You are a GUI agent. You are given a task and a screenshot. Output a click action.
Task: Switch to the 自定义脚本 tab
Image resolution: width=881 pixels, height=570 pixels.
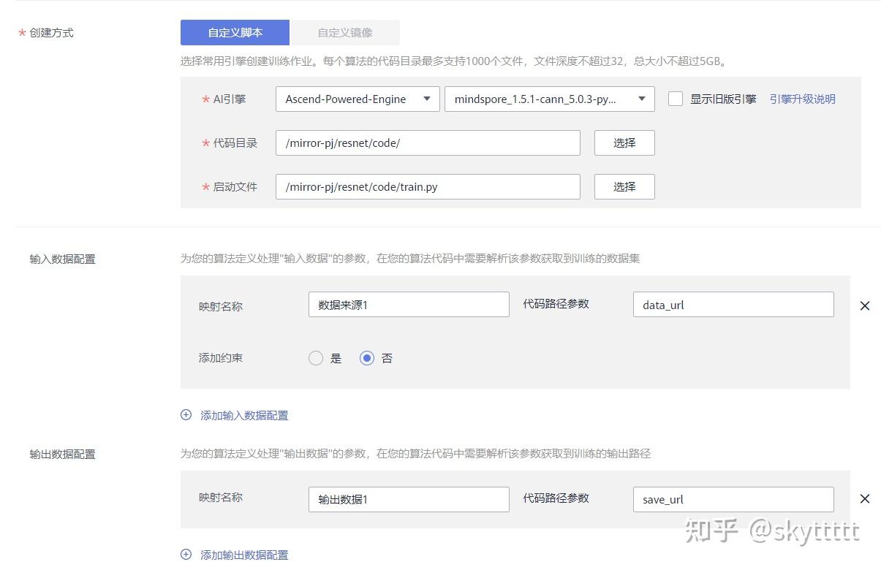[235, 32]
